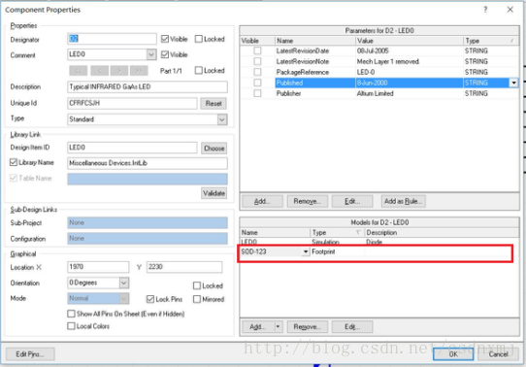The image size is (526, 367).
Task: Toggle visibility of Publisher parameter
Action: pyautogui.click(x=257, y=93)
